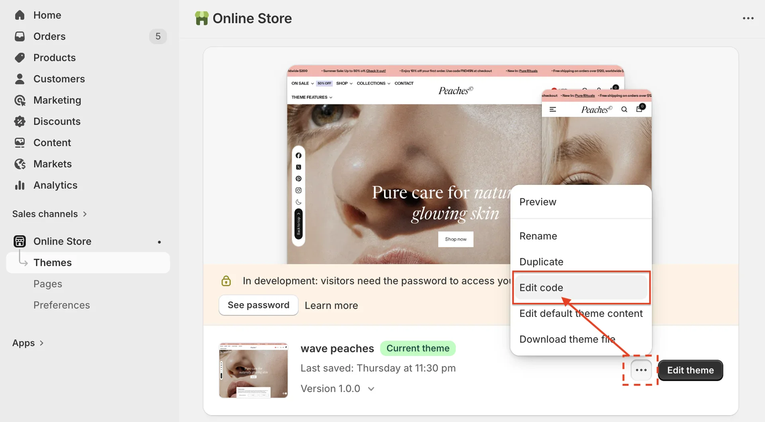
Task: Click the wave peaches theme thumbnail
Action: (x=253, y=370)
